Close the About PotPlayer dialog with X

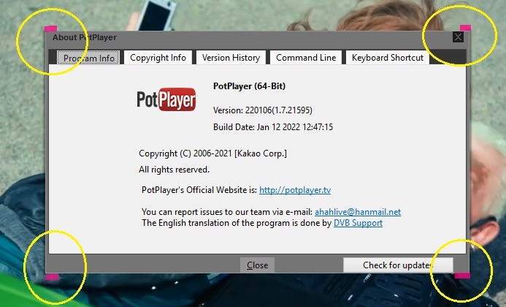(458, 37)
